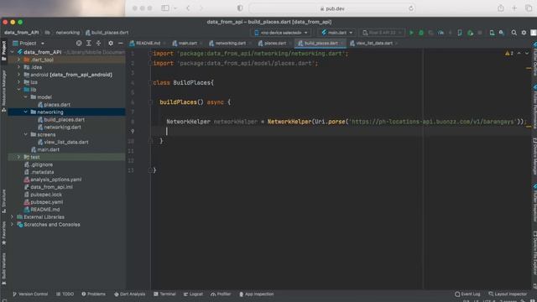Click Safari sidebar icon in background window
The image size is (537, 302).
pyautogui.click(x=165, y=8)
